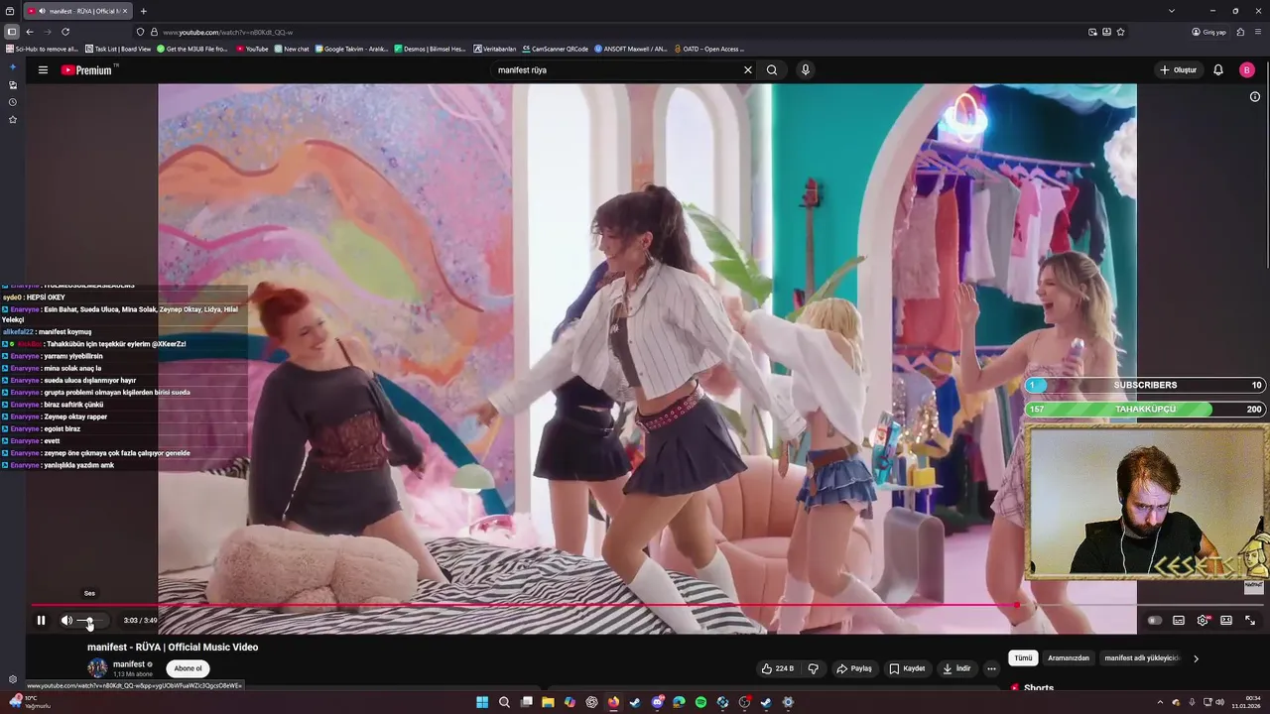Save the video with Kaydet
This screenshot has height=714, width=1270.
(x=907, y=668)
